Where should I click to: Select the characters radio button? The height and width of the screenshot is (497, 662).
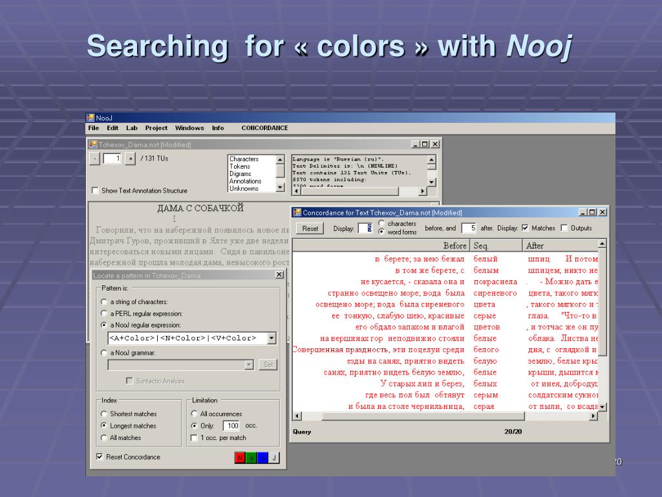(381, 223)
